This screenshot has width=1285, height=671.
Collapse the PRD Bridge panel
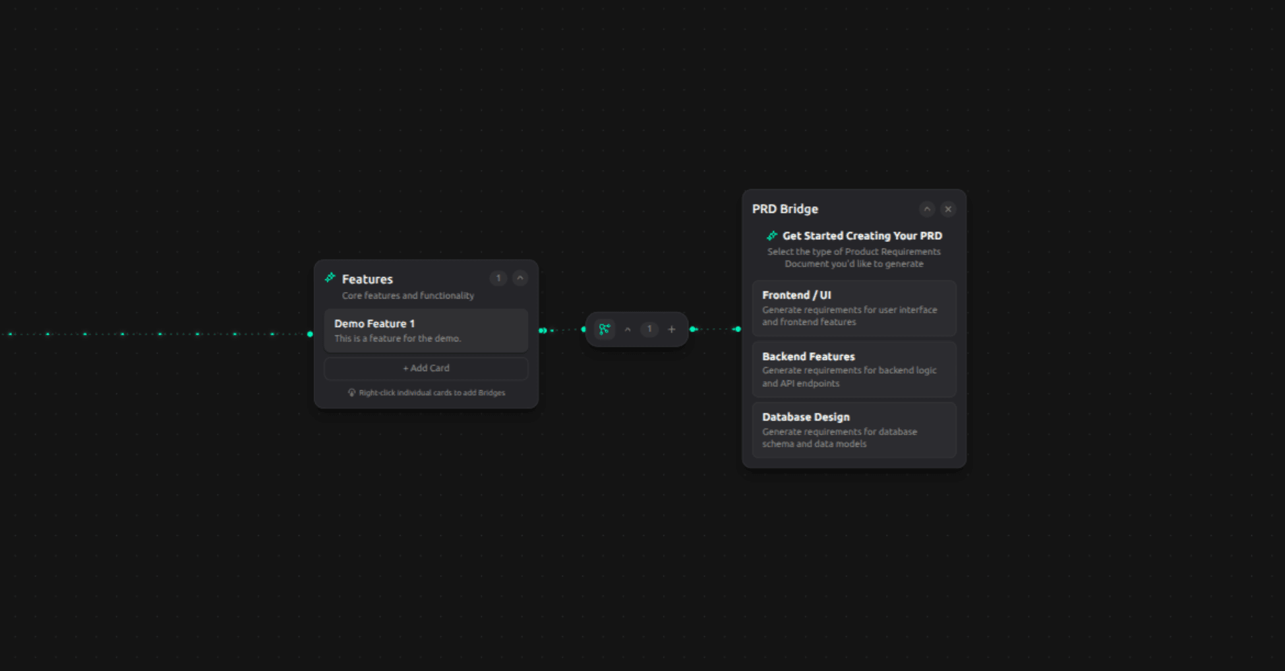927,209
